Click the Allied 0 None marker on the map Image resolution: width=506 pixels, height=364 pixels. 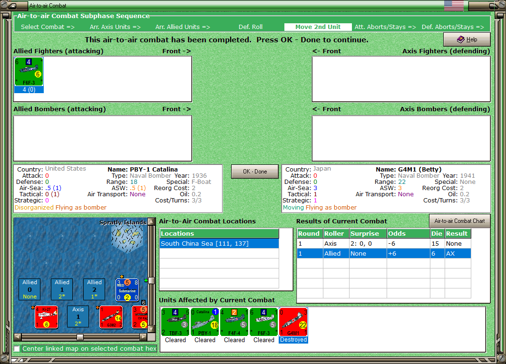(x=29, y=289)
